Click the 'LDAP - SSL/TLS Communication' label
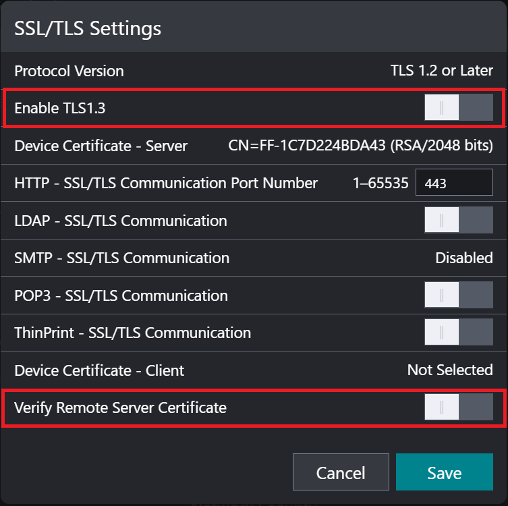Screen dimensions: 508x506 point(121,221)
